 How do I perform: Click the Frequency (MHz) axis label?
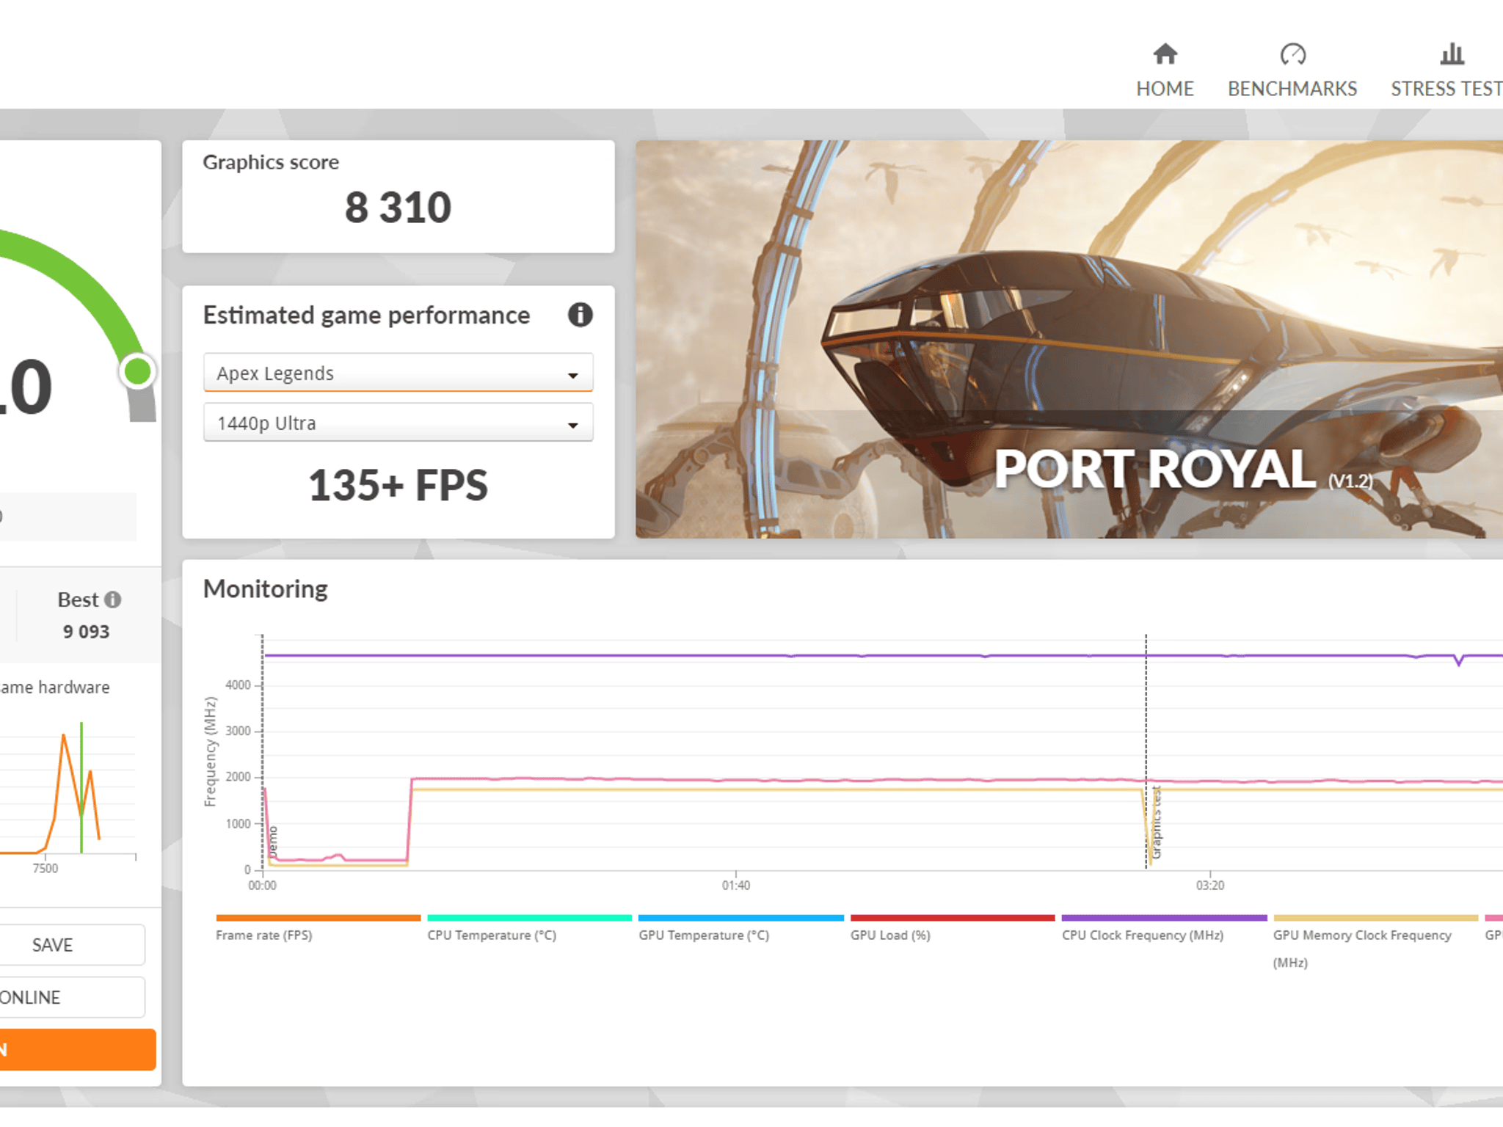pos(210,751)
